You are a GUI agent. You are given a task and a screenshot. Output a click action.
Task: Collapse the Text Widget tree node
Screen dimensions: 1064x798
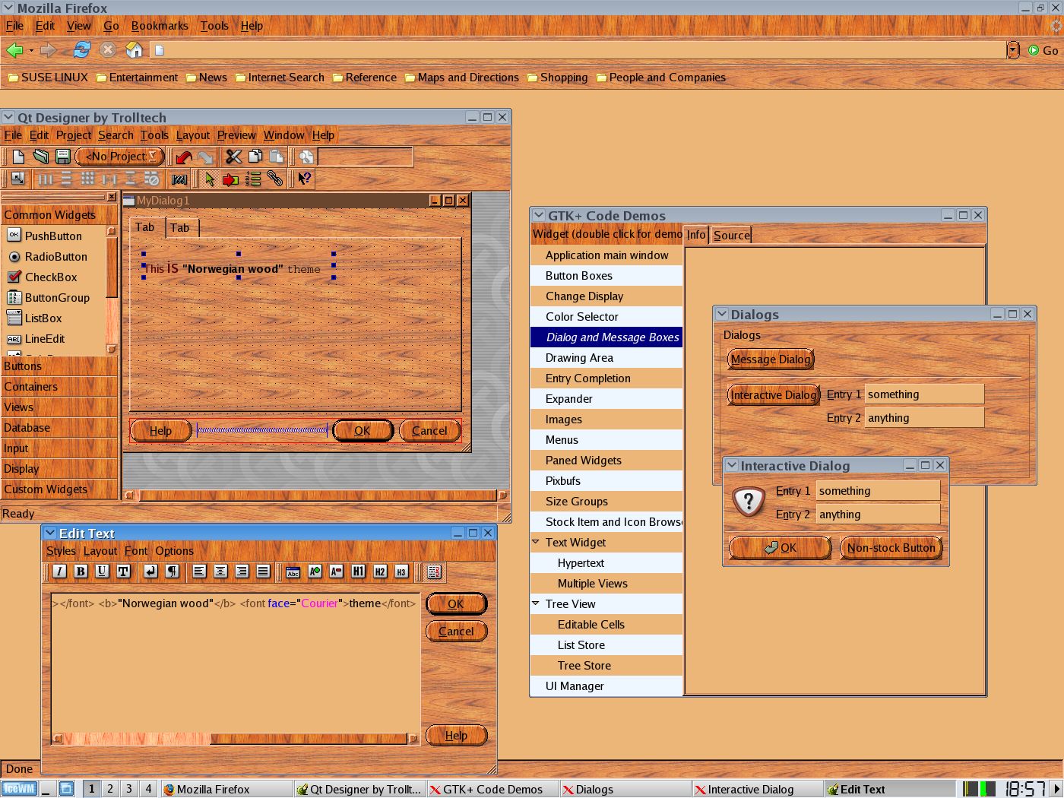coord(536,543)
